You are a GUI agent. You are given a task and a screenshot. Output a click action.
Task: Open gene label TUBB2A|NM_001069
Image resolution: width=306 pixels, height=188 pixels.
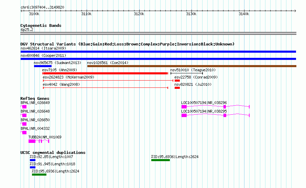pos(45,137)
